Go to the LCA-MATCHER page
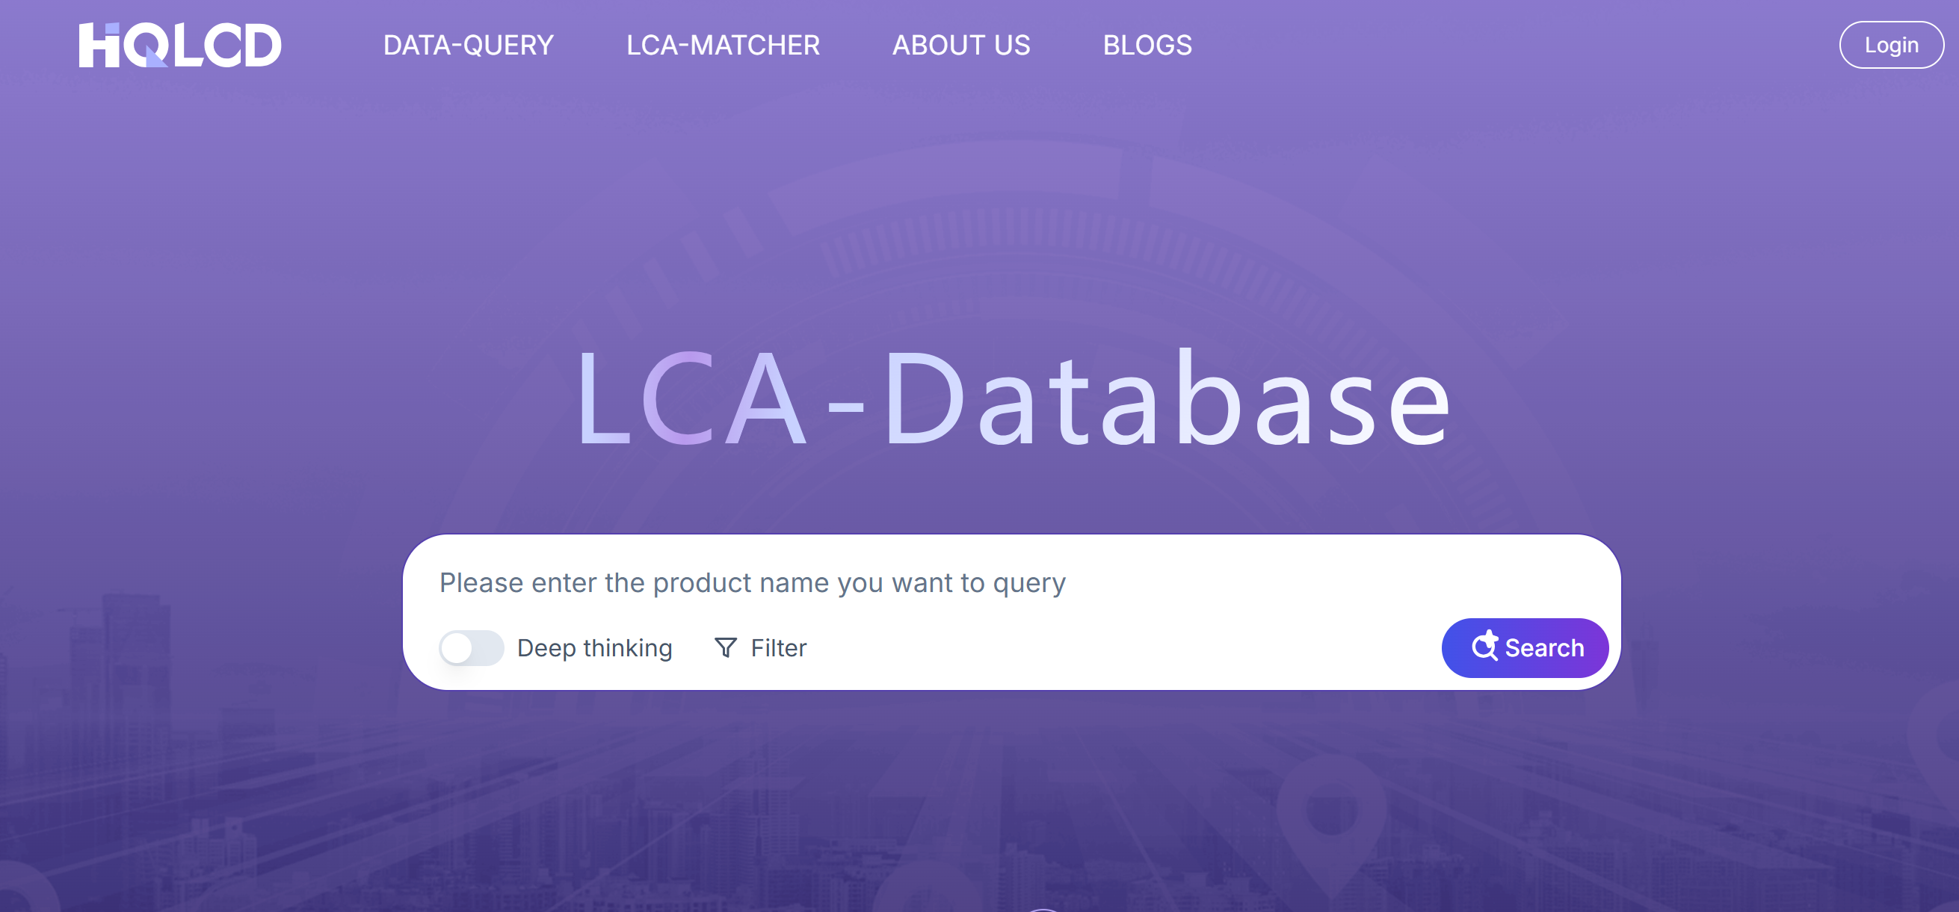The width and height of the screenshot is (1959, 912). pyautogui.click(x=723, y=46)
